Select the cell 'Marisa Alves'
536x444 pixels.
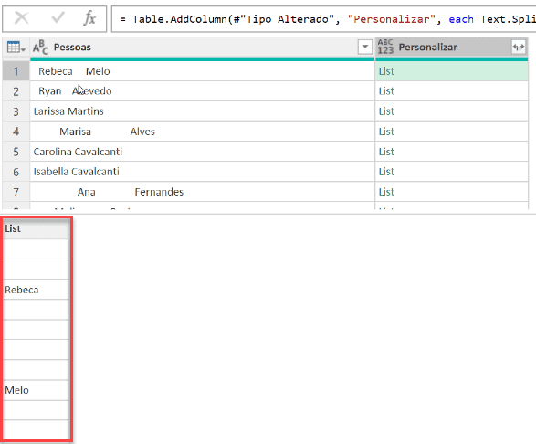click(203, 132)
